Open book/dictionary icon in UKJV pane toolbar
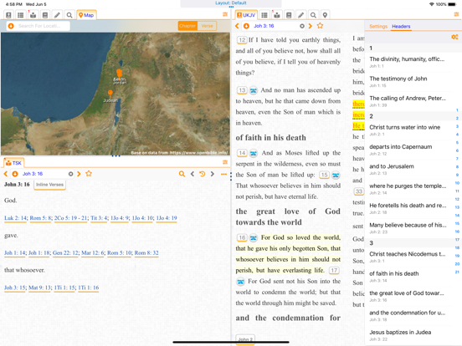 pyautogui.click(x=289, y=15)
